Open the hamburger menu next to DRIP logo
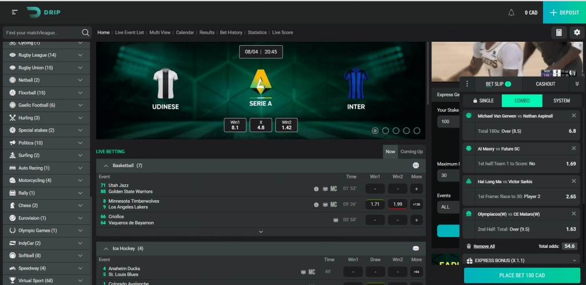The image size is (586, 285). click(14, 13)
